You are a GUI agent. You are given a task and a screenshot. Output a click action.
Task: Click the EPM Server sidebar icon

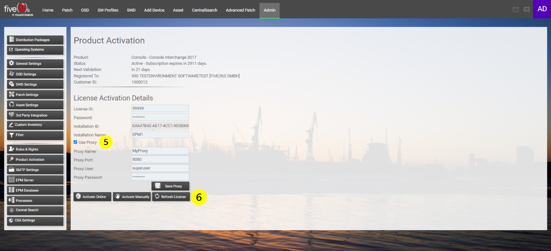pos(11,180)
